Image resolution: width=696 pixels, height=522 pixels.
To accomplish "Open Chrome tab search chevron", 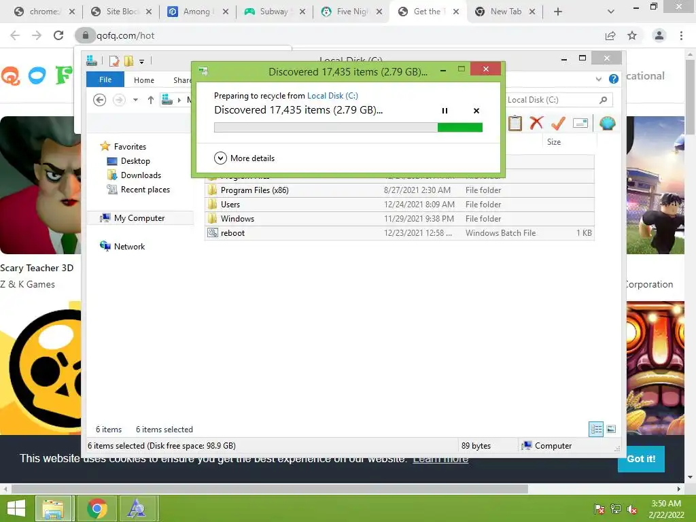I will (x=611, y=12).
